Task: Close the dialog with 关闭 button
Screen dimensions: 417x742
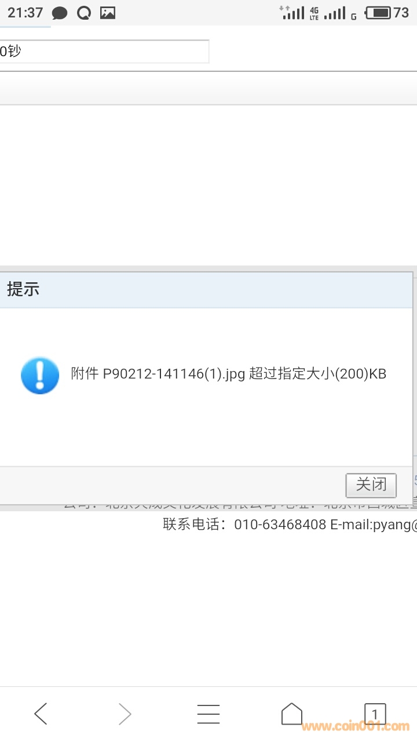Action: click(x=371, y=485)
